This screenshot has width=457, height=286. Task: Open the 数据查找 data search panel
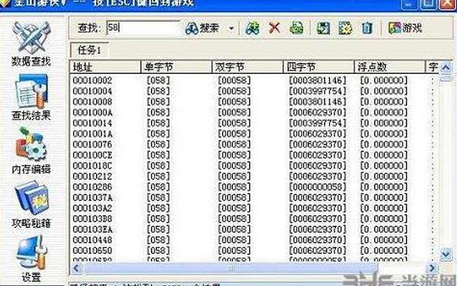(x=31, y=43)
